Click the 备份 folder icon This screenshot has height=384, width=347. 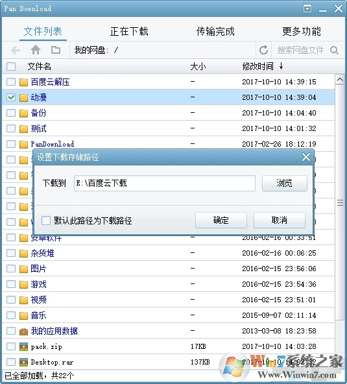click(23, 113)
